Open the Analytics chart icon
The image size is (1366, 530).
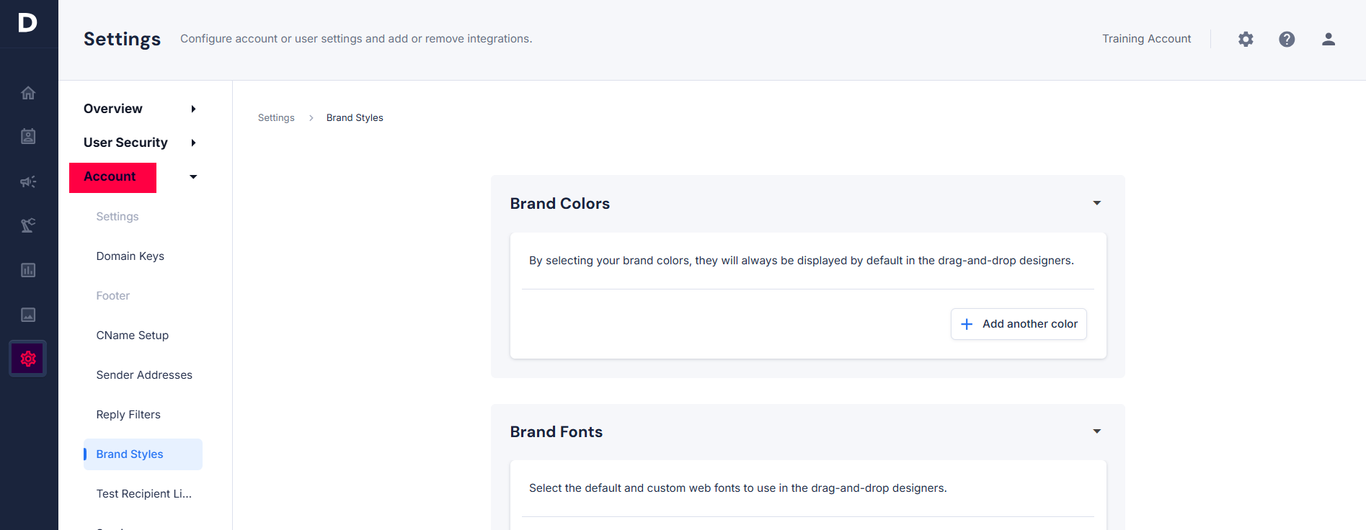28,270
